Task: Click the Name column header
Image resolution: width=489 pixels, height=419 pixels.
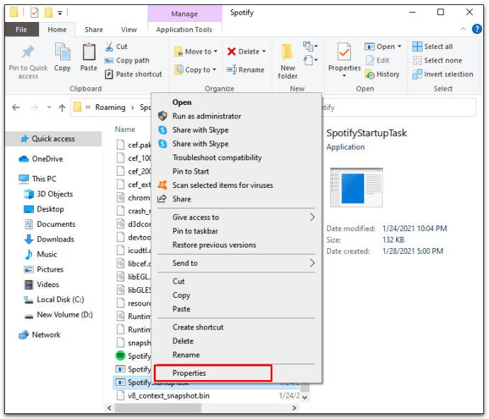Action: pos(125,129)
